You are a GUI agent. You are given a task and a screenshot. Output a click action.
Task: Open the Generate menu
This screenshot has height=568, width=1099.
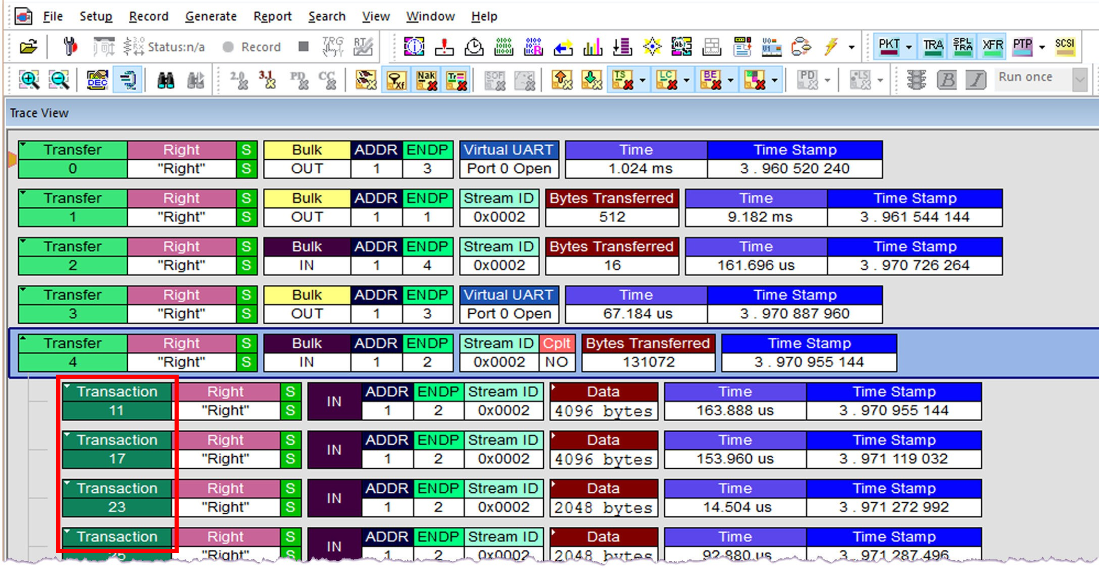tap(211, 16)
